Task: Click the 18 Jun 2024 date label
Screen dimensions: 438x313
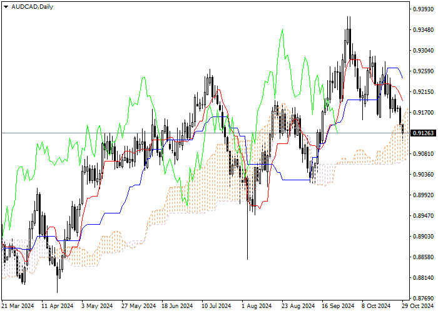Action: coord(177,306)
